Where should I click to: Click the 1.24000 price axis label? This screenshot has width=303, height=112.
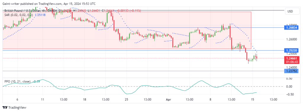[x=291, y=67]
